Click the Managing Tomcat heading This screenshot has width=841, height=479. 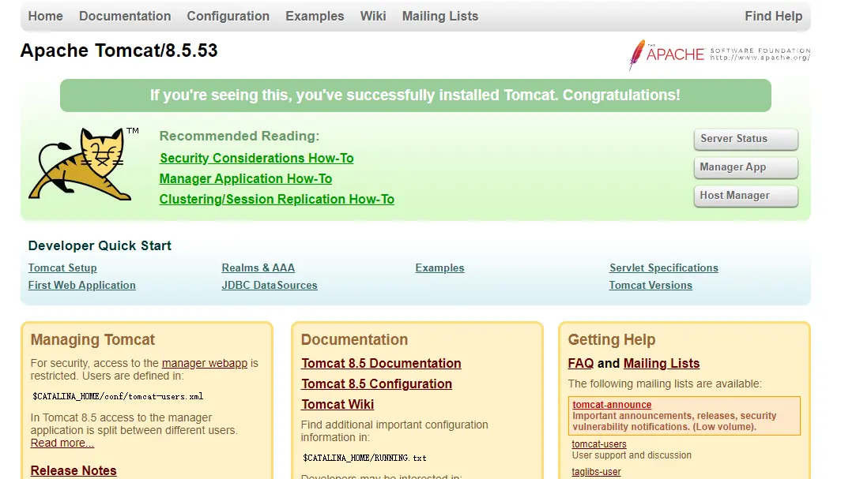pos(92,340)
